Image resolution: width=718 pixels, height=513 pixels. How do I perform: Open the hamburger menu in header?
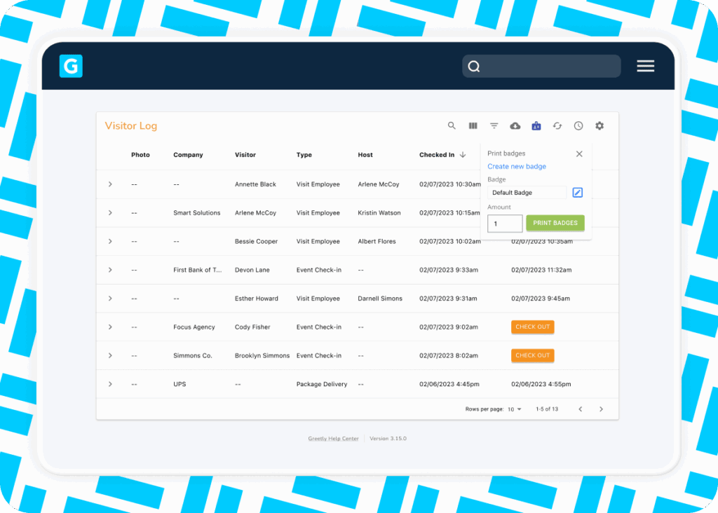tap(645, 66)
